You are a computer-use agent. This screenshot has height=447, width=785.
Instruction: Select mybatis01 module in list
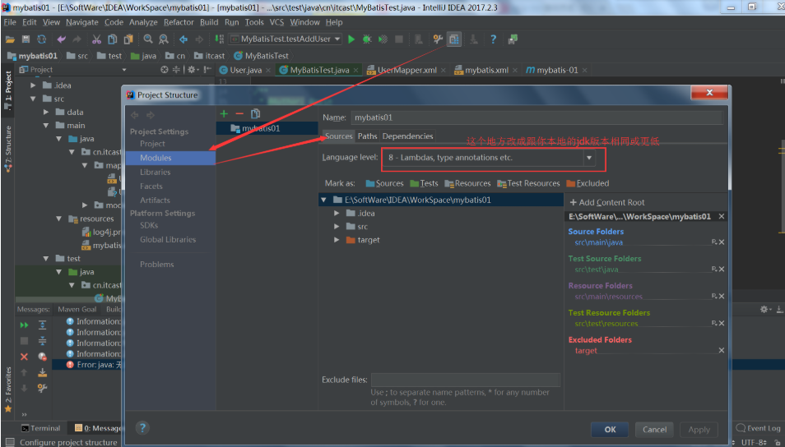point(267,128)
